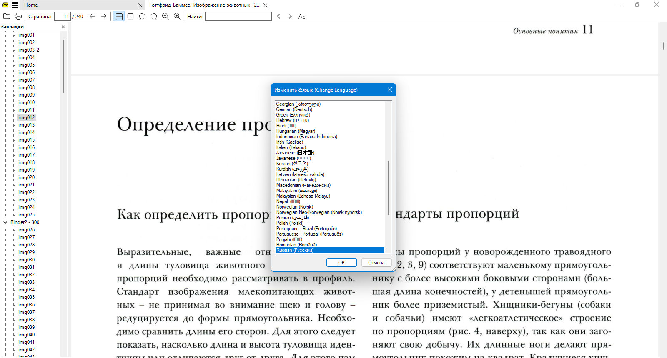
Task: Go to the previous page arrow
Action: [92, 16]
